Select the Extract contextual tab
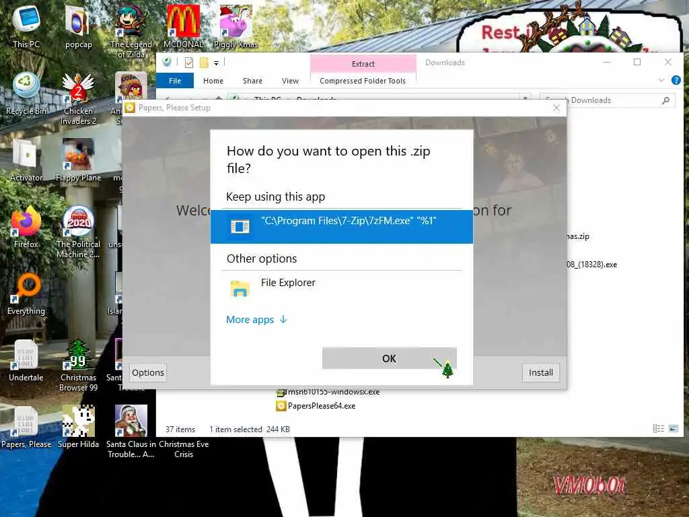 pos(363,64)
